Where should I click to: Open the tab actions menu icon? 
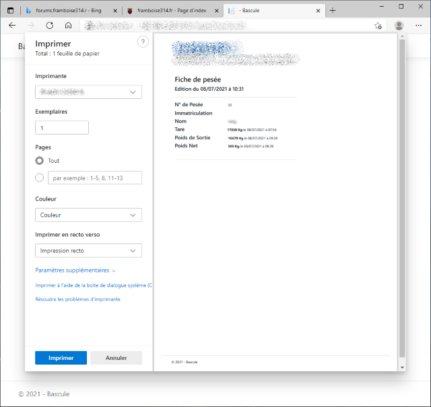pyautogui.click(x=10, y=10)
